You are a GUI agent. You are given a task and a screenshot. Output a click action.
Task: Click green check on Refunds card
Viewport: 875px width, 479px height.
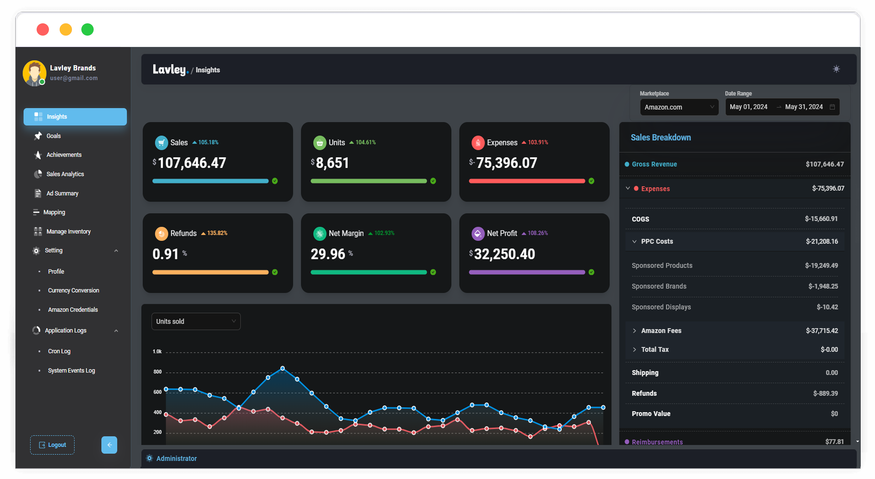pyautogui.click(x=275, y=272)
